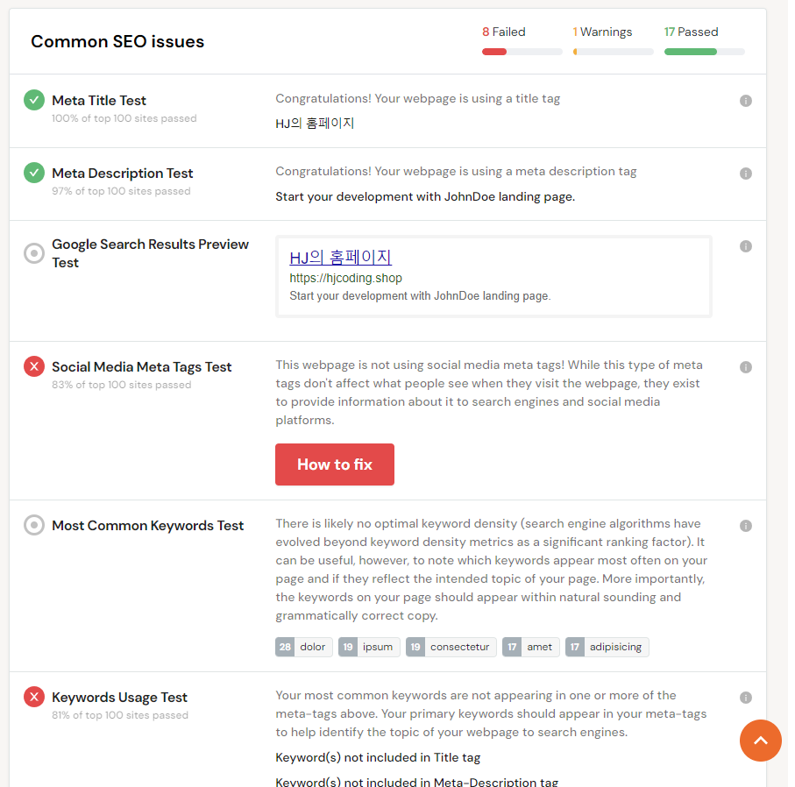
Task: Click the Google Search Results Preview Test heading
Action: (150, 253)
